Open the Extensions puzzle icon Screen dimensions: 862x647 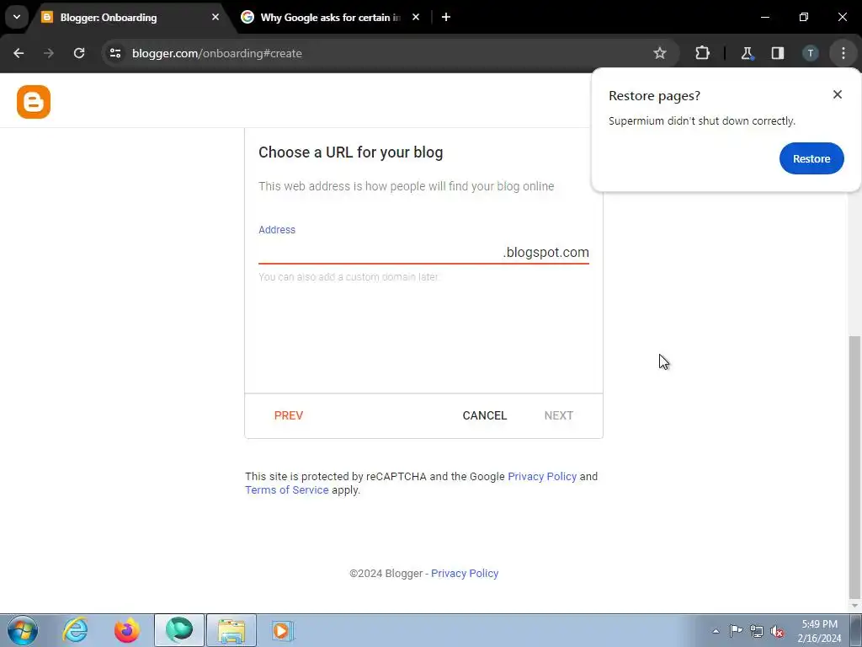[x=702, y=53]
